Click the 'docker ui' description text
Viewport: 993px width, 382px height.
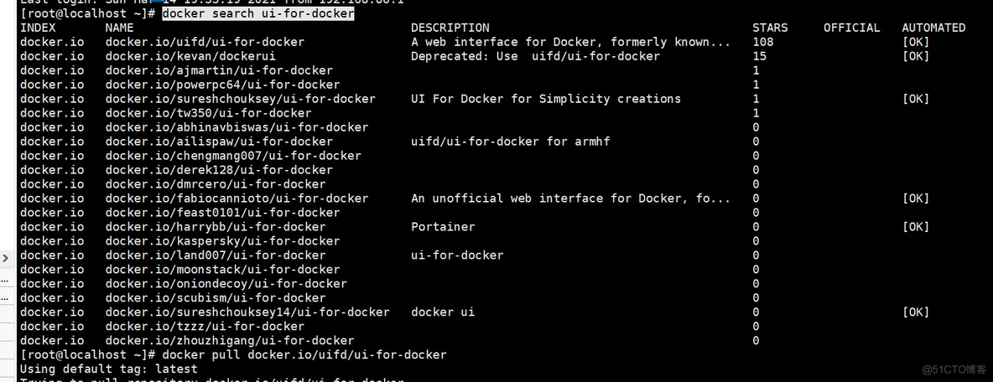[x=443, y=312]
